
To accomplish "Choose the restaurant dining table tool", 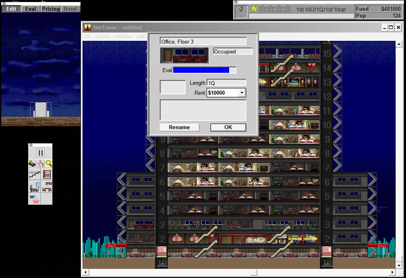I will (47, 187).
